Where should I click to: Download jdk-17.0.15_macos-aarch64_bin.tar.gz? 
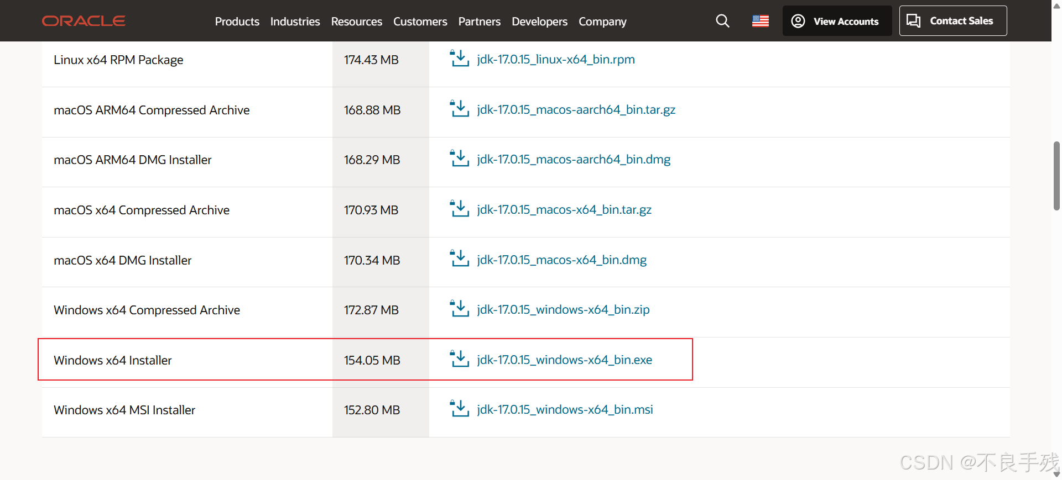click(576, 109)
